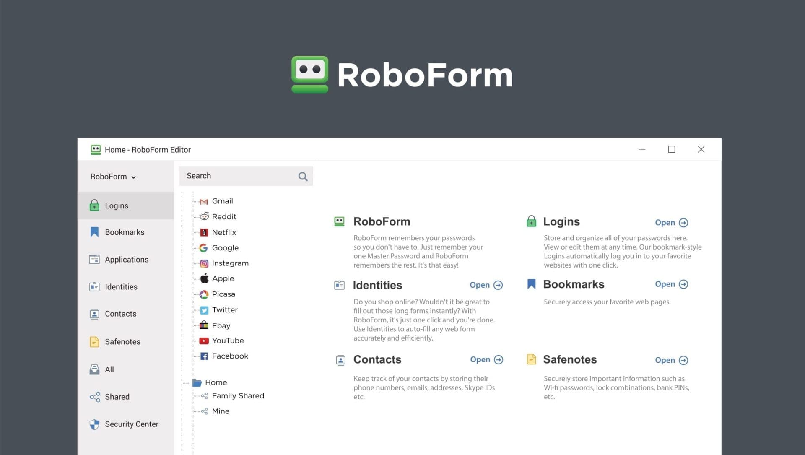This screenshot has height=455, width=805.
Task: Open the RoboForm dropdown menu
Action: tap(113, 177)
